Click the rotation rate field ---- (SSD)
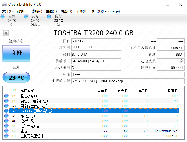 (171, 55)
